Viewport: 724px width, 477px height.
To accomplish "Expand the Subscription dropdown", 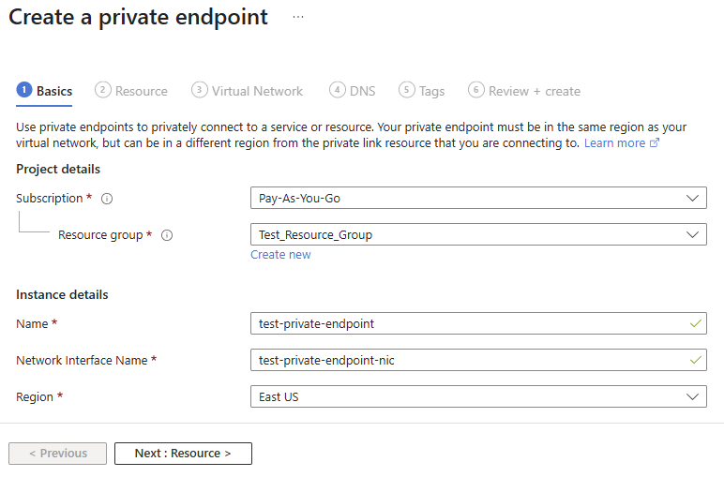I will [x=478, y=198].
